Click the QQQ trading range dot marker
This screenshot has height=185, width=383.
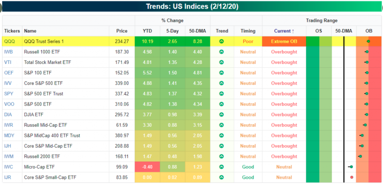(368, 42)
